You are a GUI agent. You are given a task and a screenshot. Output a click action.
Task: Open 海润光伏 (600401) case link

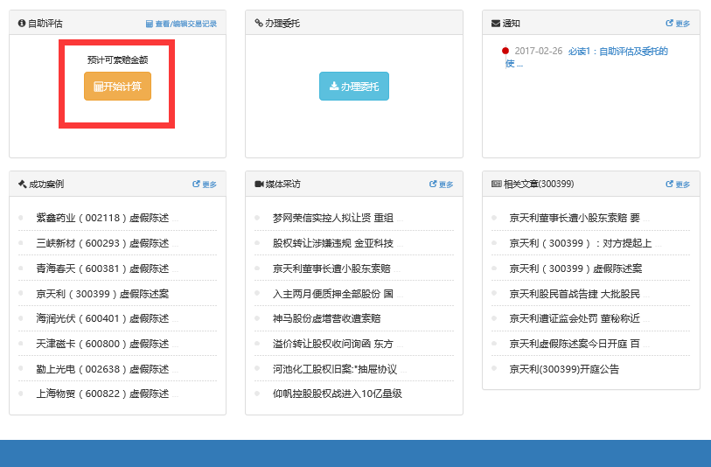102,318
